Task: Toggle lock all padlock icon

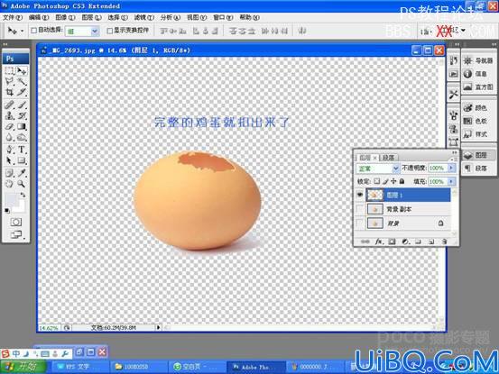Action: 402,181
